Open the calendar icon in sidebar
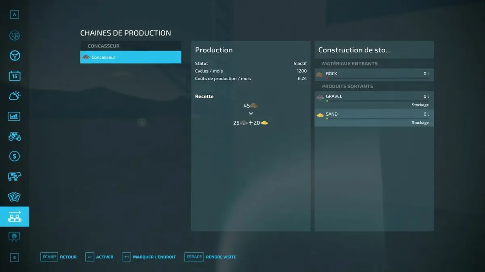 (x=15, y=76)
